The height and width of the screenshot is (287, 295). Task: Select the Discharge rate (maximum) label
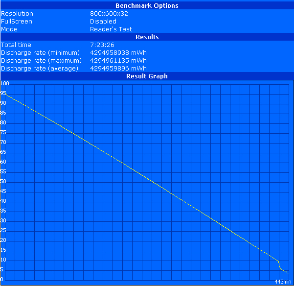[x=41, y=61]
